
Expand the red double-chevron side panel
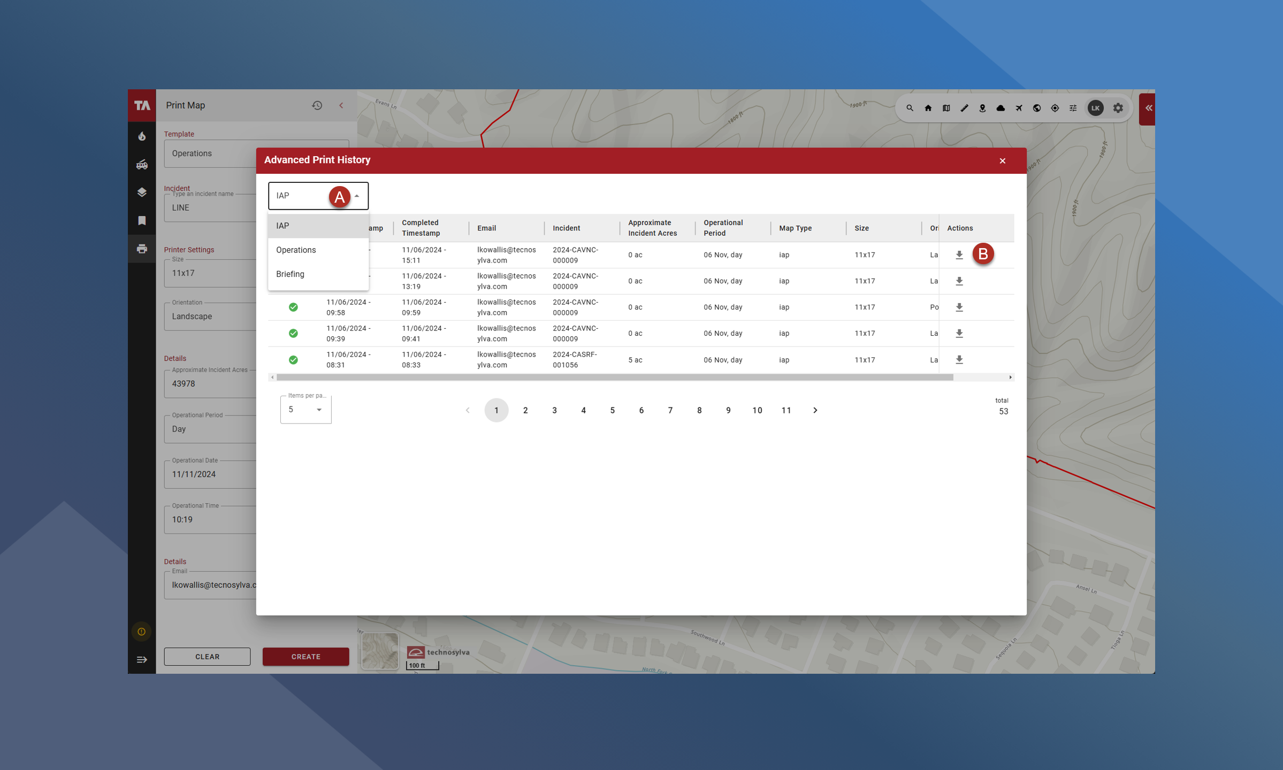coord(1148,108)
